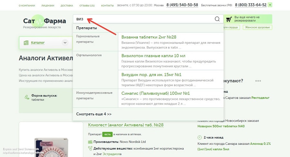Click Смотреть еще 4 >> link
This screenshot has height=157, width=290.
[x=94, y=114]
